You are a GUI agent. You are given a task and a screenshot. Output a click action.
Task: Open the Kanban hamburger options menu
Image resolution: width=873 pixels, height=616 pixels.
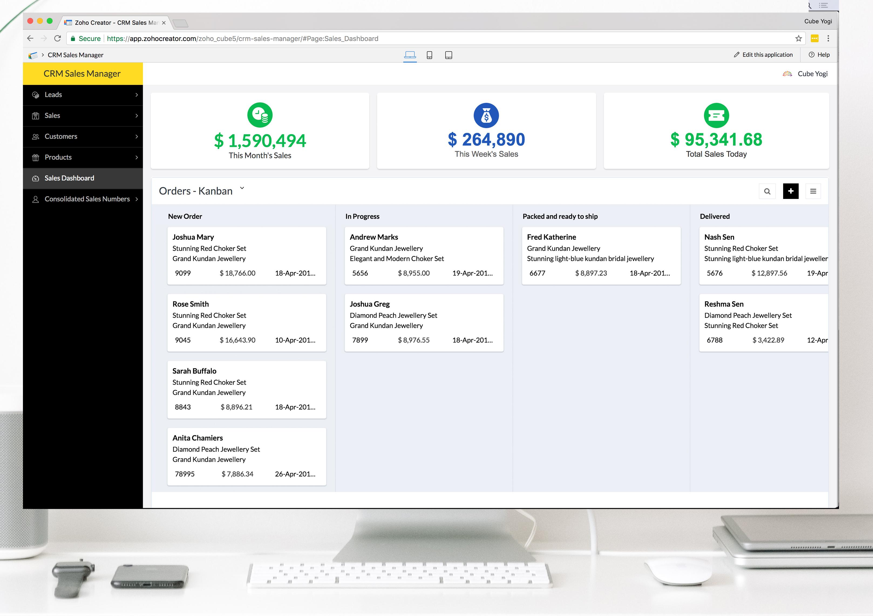(813, 191)
